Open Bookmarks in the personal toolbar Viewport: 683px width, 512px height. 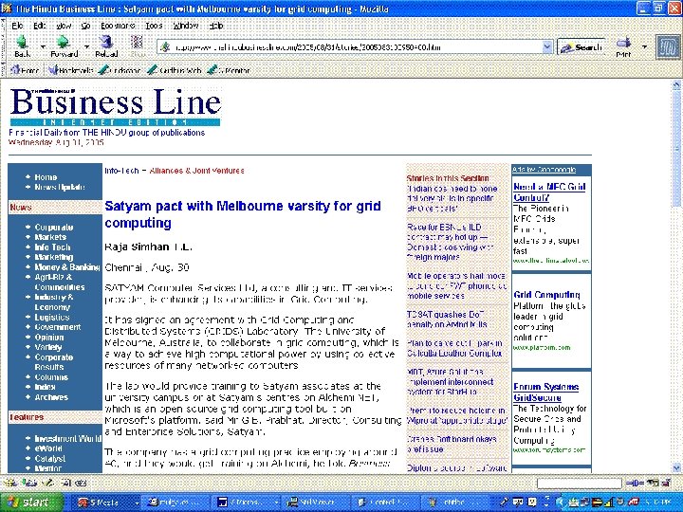(x=71, y=69)
